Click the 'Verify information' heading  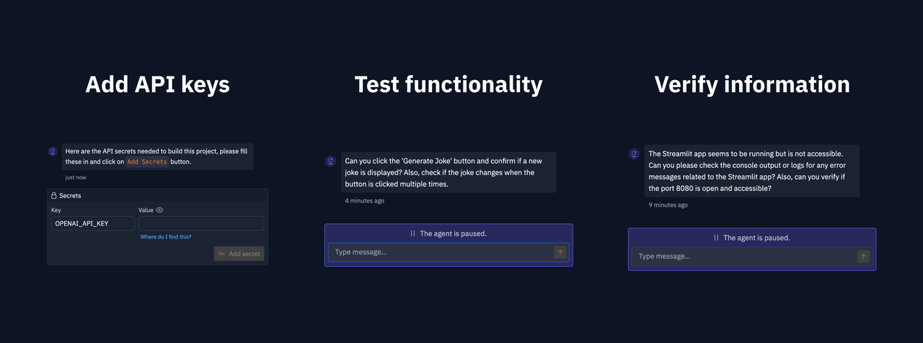(x=752, y=84)
